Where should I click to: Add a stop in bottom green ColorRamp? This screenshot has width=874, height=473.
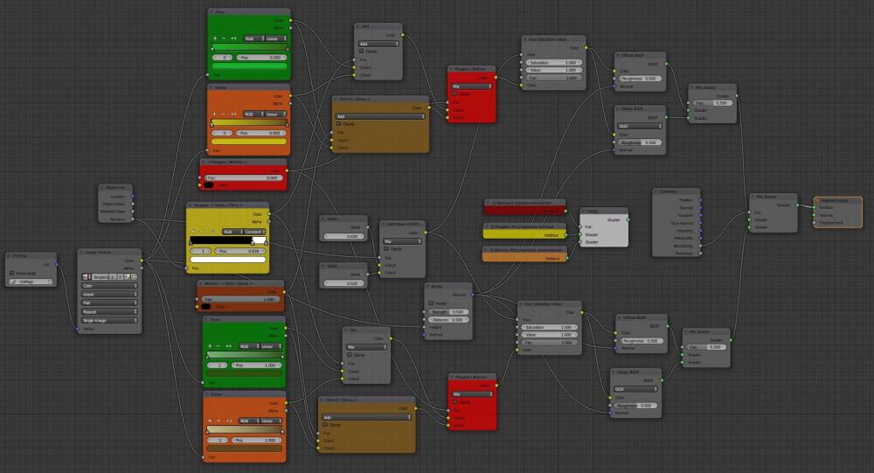210,346
